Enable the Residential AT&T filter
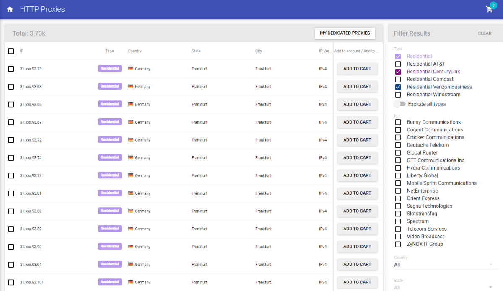Image resolution: width=503 pixels, height=291 pixels. point(398,64)
